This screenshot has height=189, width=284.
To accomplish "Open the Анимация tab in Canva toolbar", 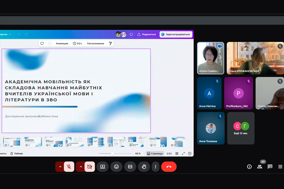I will tap(62, 43).
